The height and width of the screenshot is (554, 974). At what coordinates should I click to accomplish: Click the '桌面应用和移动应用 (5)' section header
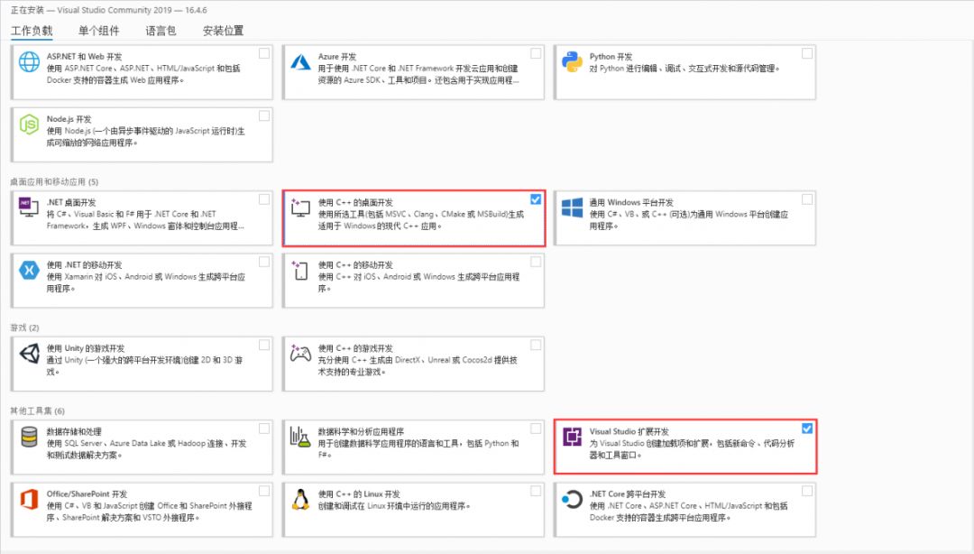click(54, 181)
